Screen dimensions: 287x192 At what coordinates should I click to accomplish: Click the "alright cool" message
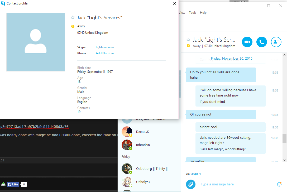tap(231, 127)
